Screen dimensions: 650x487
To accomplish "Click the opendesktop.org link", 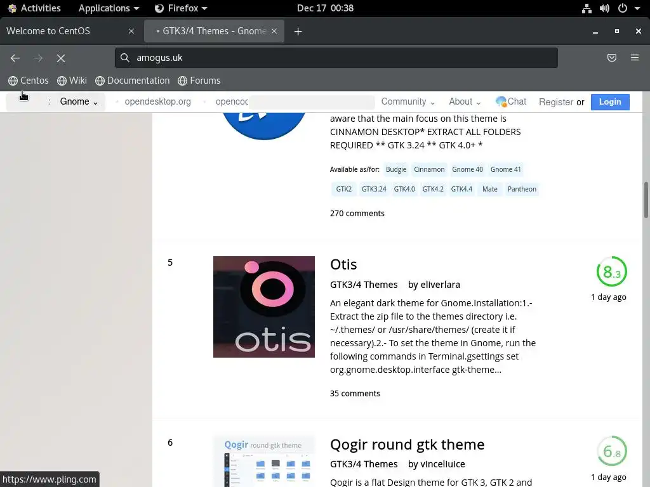I will pyautogui.click(x=157, y=102).
